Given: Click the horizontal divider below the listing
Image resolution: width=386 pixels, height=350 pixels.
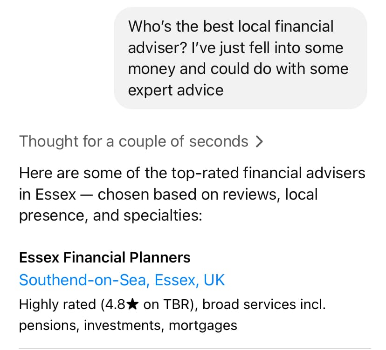Looking at the screenshot, I should [x=194, y=348].
